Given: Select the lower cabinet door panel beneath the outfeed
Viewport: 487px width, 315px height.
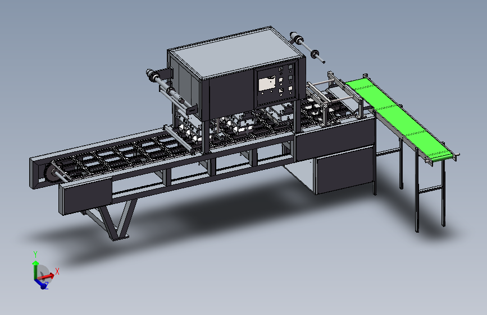Looking at the screenshot, I should coord(344,170).
